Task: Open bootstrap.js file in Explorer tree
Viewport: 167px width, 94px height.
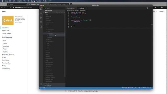Action: (50, 41)
